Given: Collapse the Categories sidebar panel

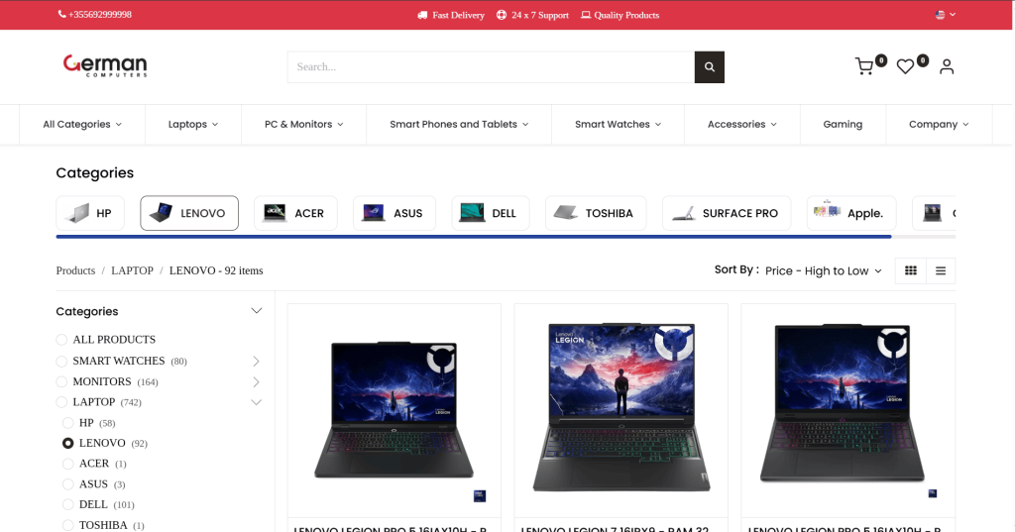Looking at the screenshot, I should pos(256,311).
